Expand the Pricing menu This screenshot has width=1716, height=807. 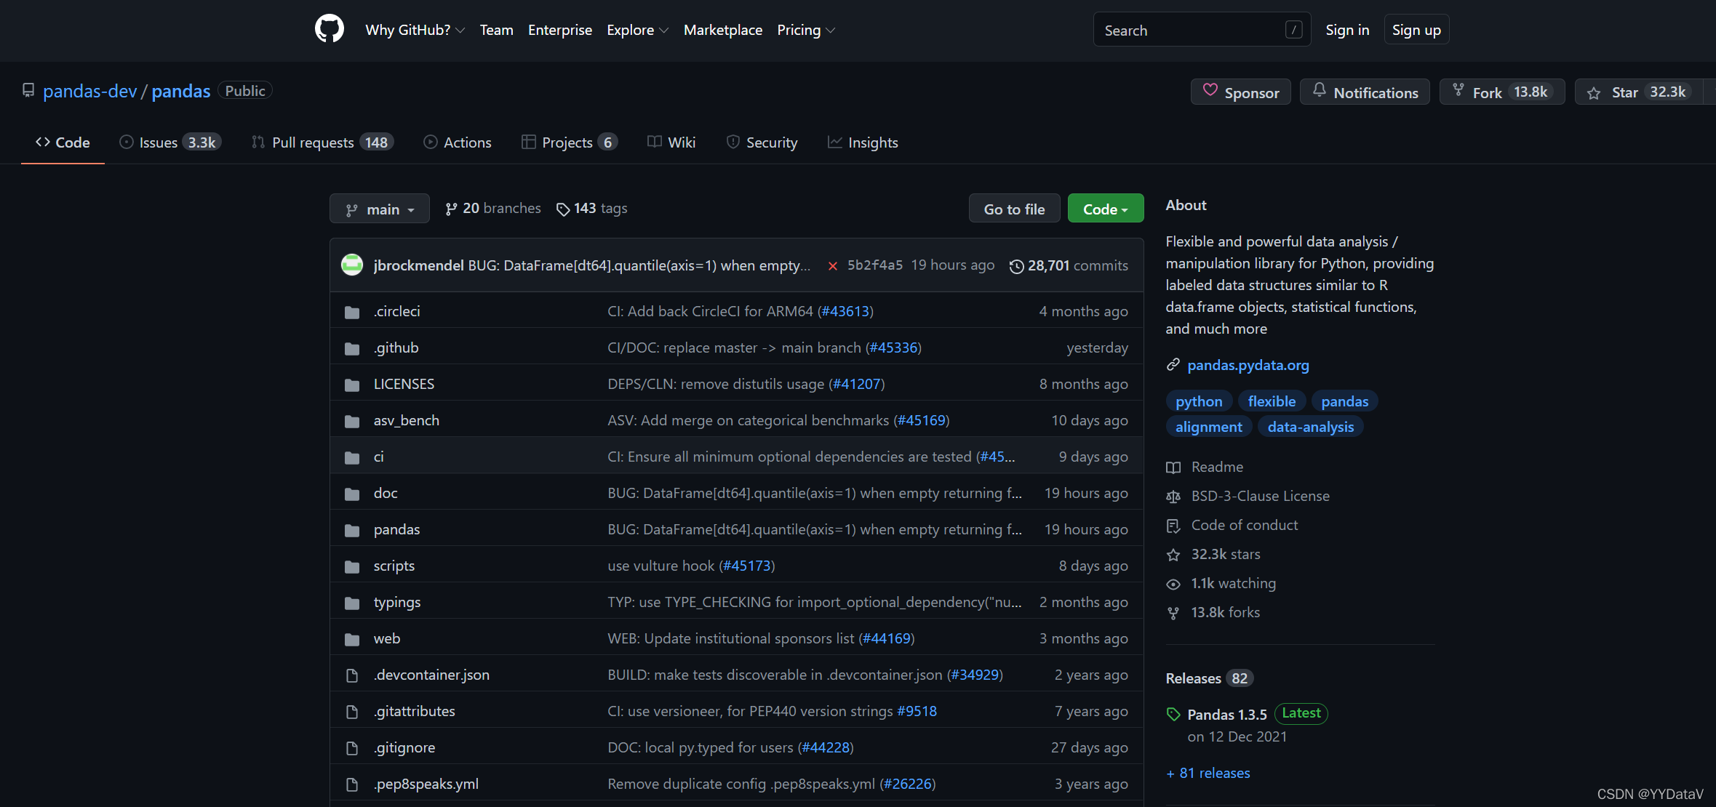(x=806, y=30)
